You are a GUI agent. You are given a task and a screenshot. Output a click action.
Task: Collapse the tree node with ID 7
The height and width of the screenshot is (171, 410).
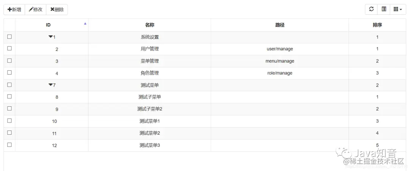pyautogui.click(x=50, y=85)
